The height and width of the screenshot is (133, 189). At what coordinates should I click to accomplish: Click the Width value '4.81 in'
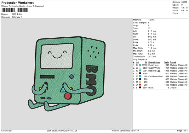point(184,11)
